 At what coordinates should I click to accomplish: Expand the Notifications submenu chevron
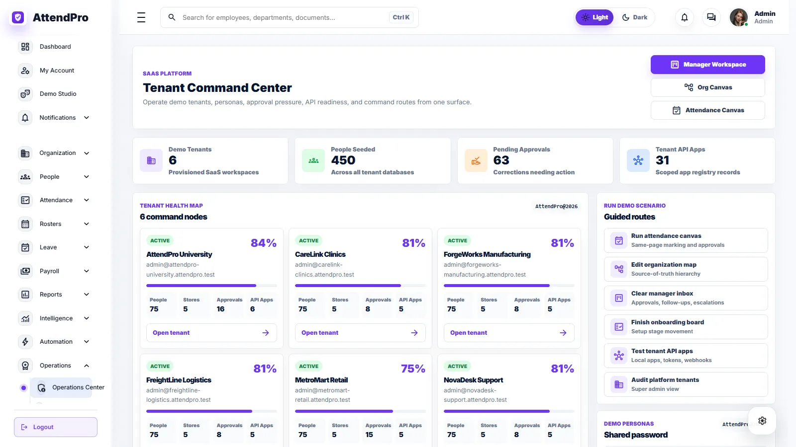click(87, 118)
